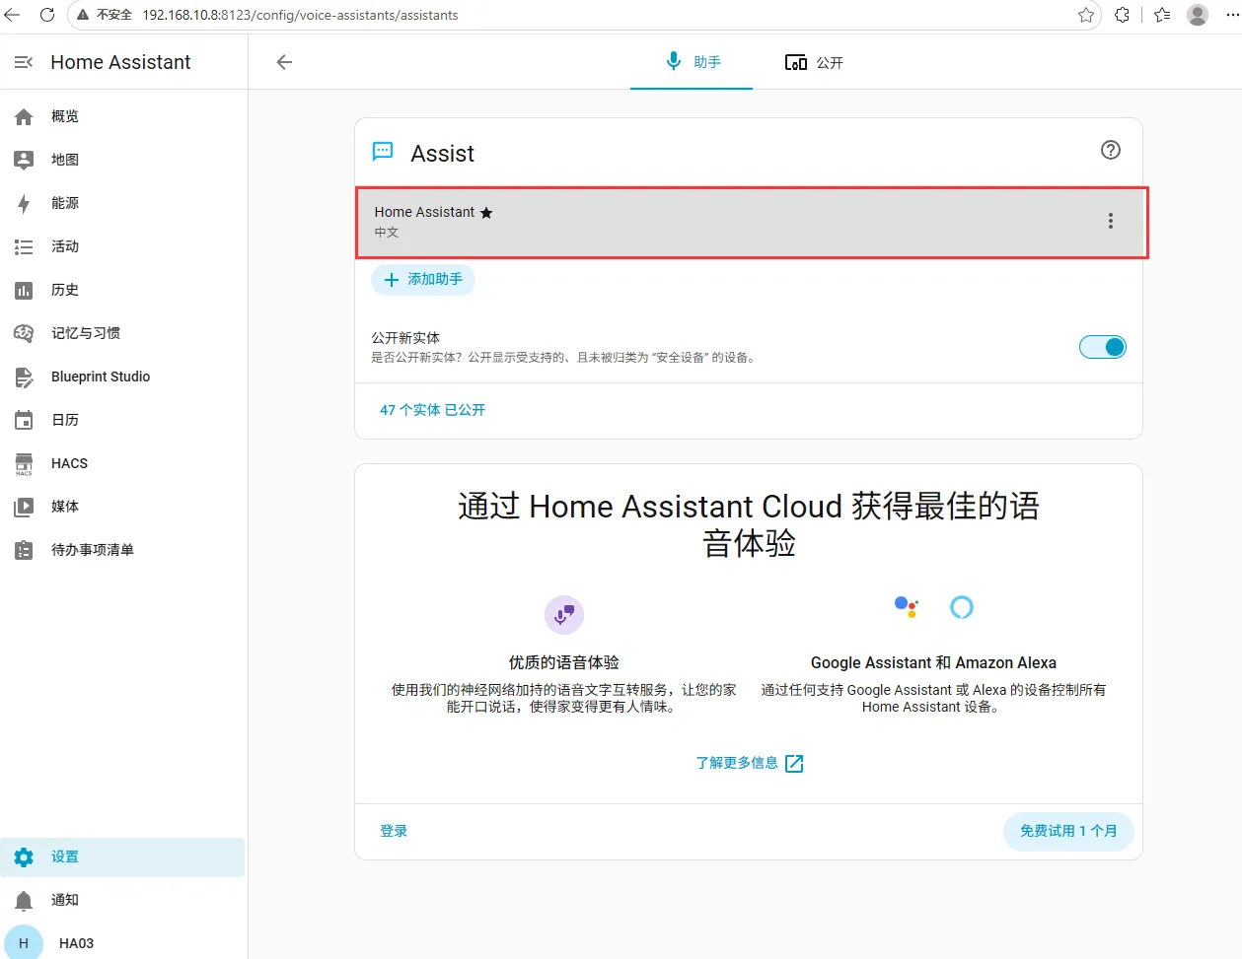Click the Assist help question mark icon
1242x959 pixels.
(1111, 150)
